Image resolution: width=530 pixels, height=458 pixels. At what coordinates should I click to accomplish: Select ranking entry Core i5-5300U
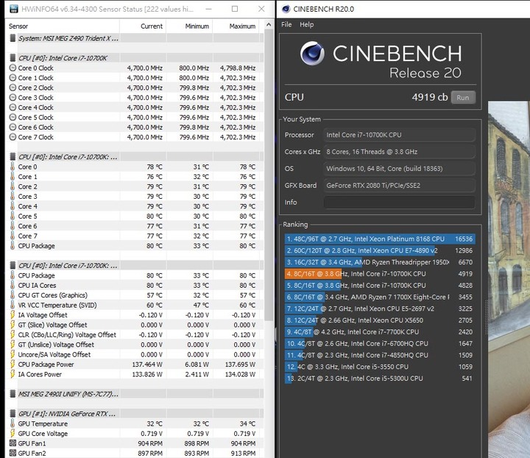click(x=380, y=378)
